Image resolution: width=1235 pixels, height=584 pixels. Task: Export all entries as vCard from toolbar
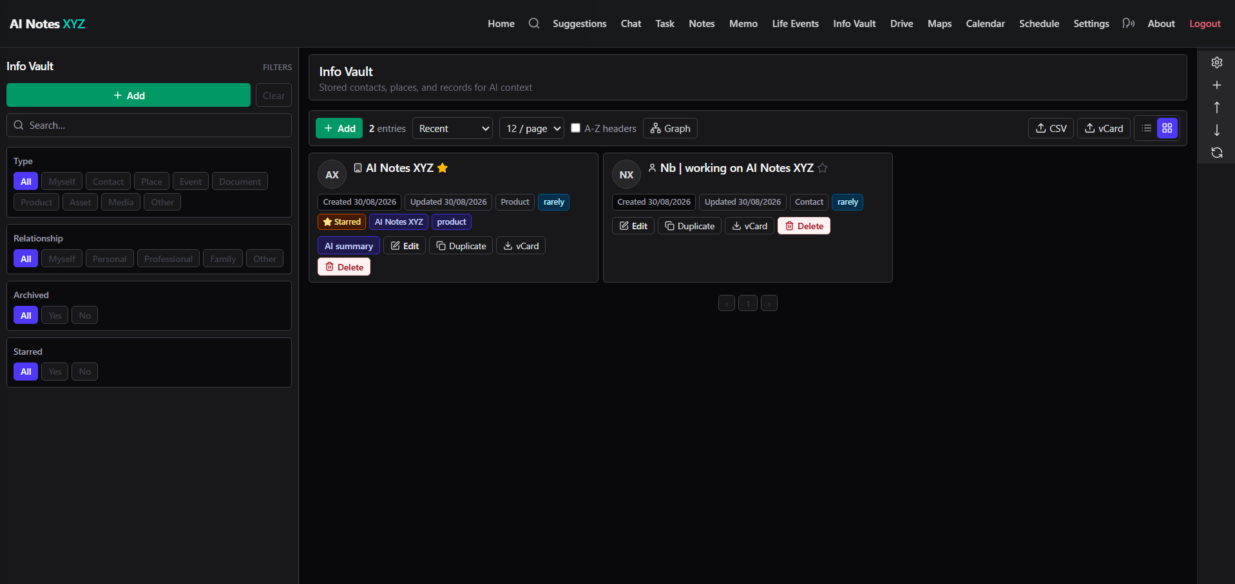click(x=1104, y=128)
